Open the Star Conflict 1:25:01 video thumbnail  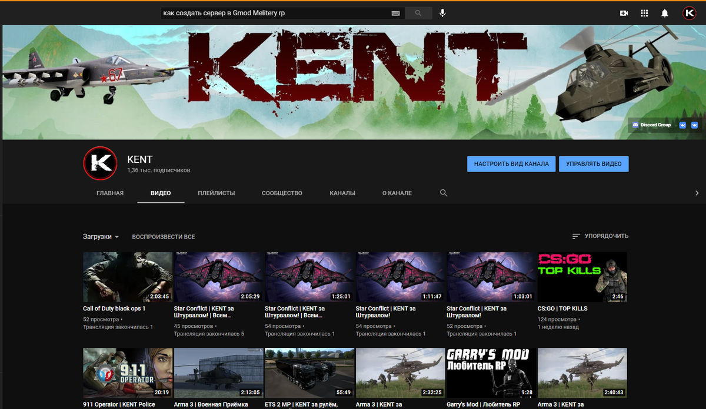coord(309,277)
